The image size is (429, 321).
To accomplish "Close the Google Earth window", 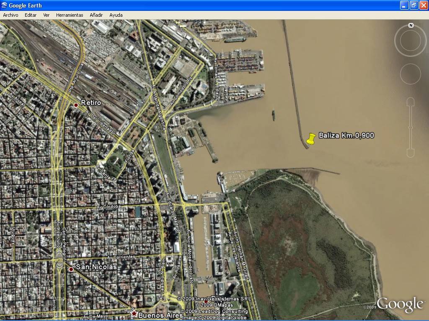I will [424, 5].
